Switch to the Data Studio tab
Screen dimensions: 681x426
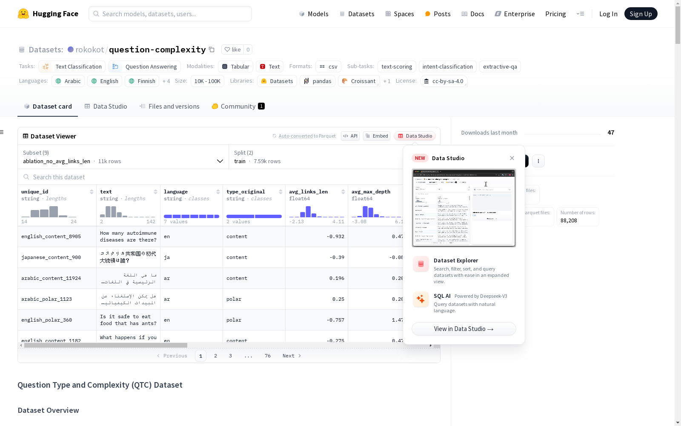click(x=106, y=106)
